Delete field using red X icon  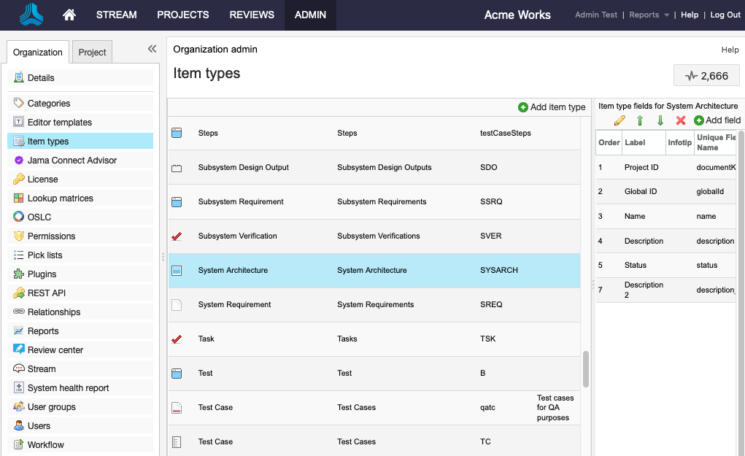coord(681,120)
